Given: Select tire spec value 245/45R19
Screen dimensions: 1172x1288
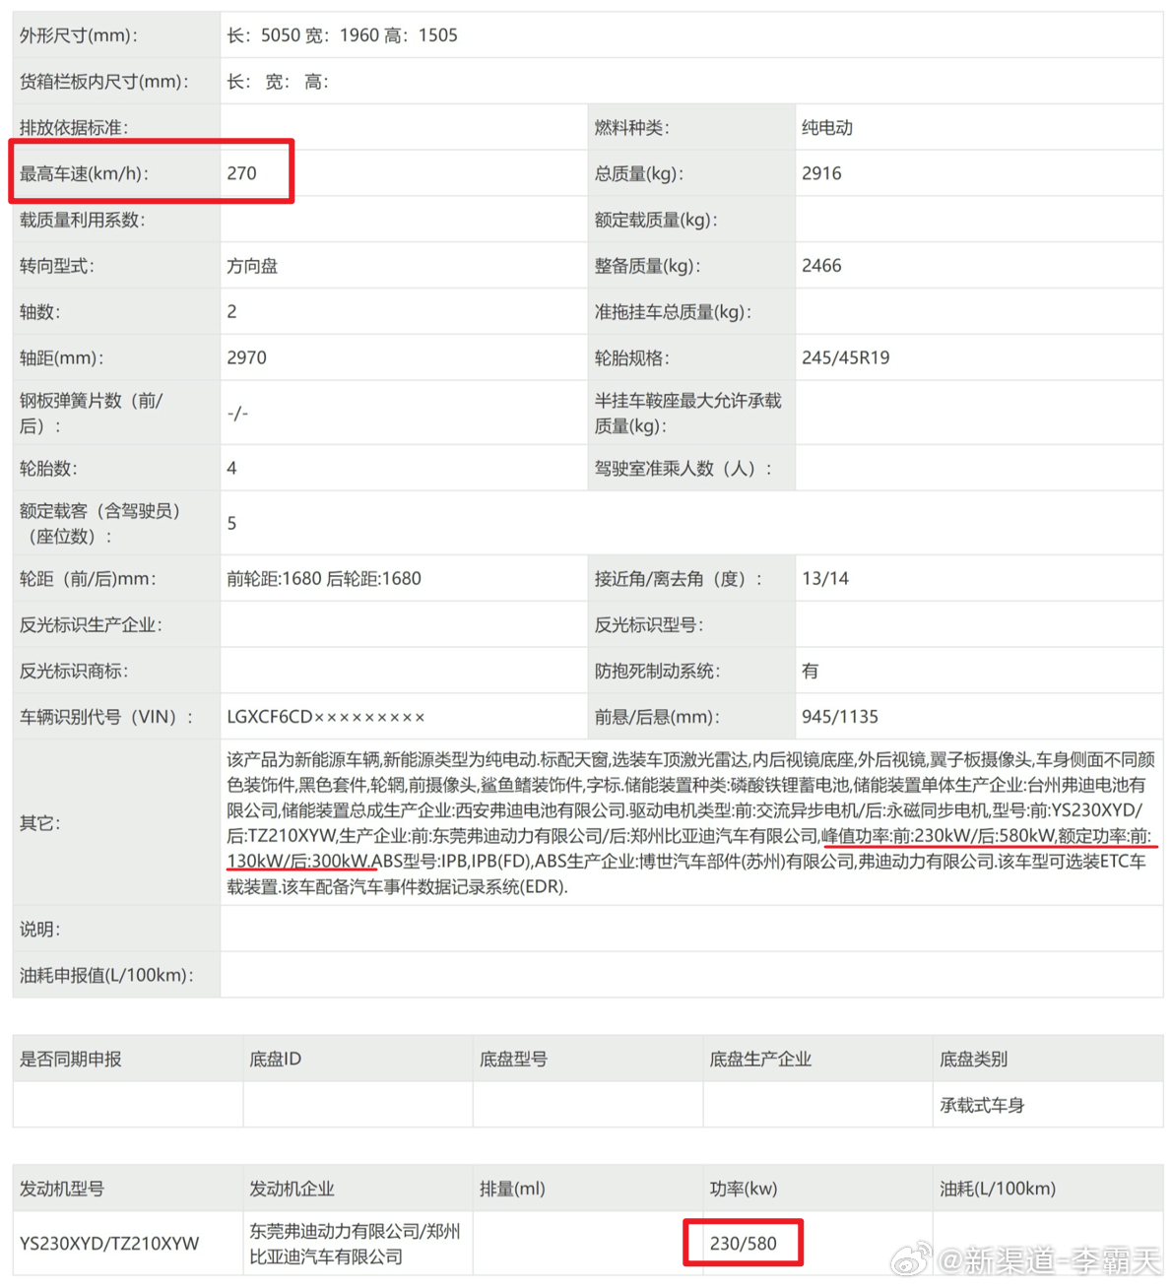Looking at the screenshot, I should [x=845, y=358].
